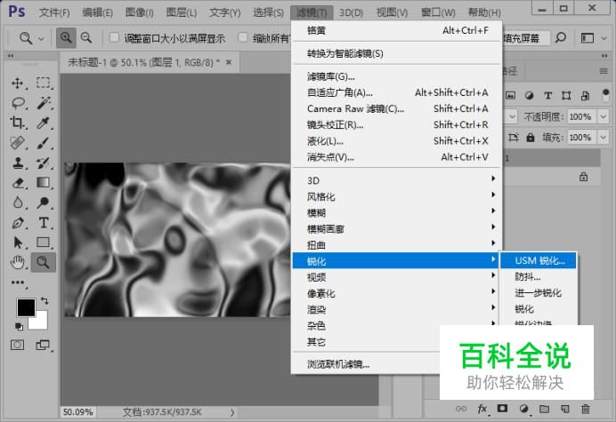Open the 文件(F) menu

click(x=54, y=12)
